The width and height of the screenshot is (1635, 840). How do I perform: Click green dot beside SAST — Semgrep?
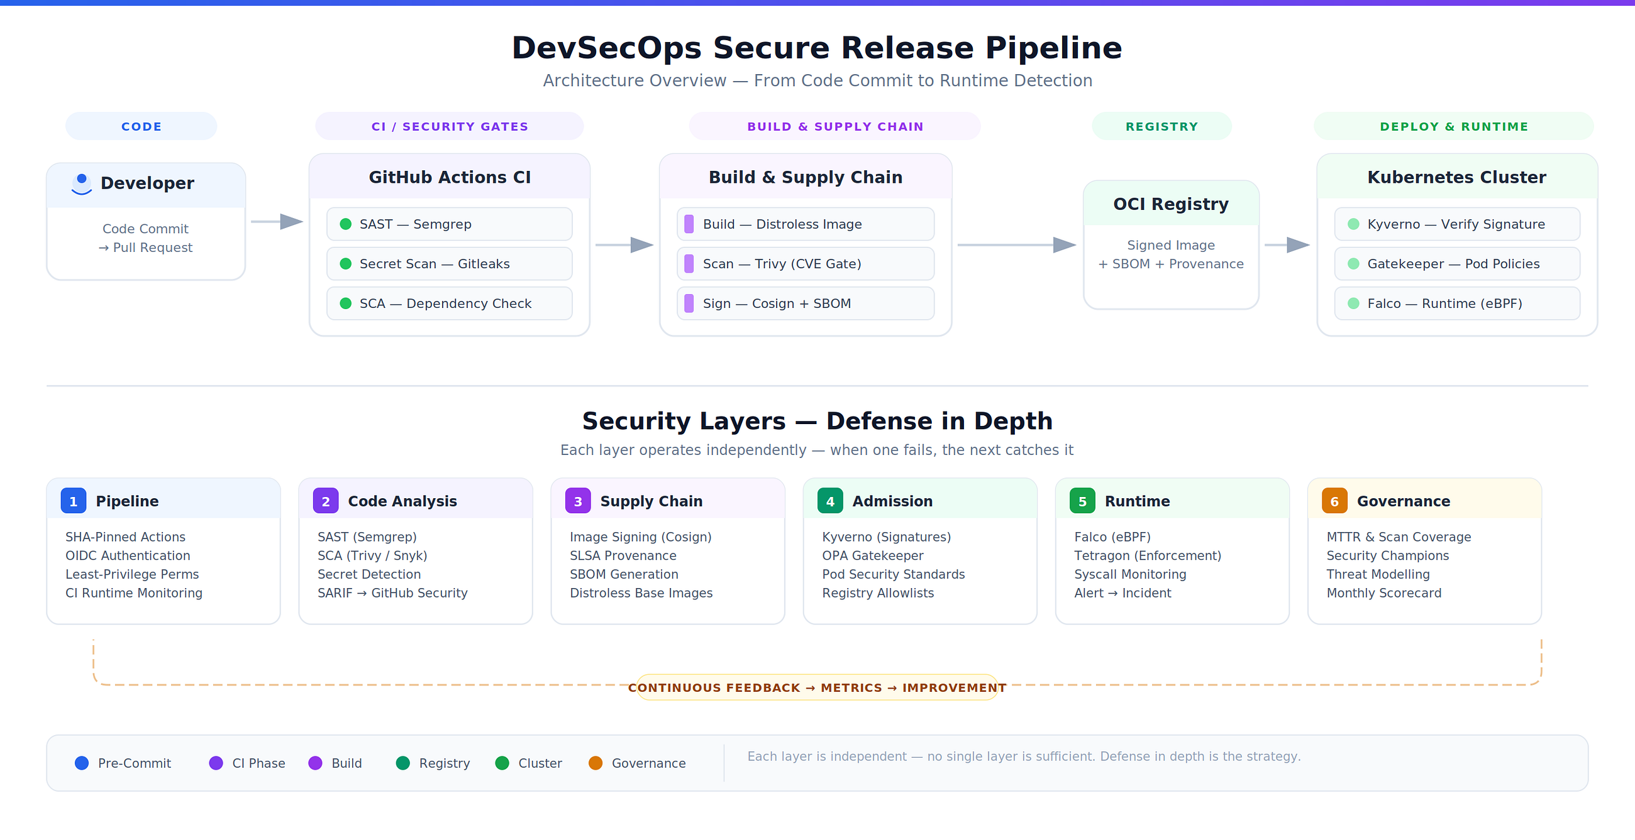[345, 224]
